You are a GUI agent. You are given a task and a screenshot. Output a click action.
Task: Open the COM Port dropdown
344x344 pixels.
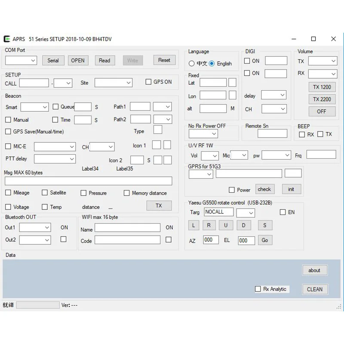tap(21, 61)
